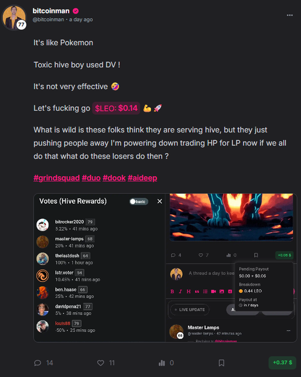This screenshot has width=301, height=377.
Task: Like the post via the heart icon
Action: click(x=101, y=363)
